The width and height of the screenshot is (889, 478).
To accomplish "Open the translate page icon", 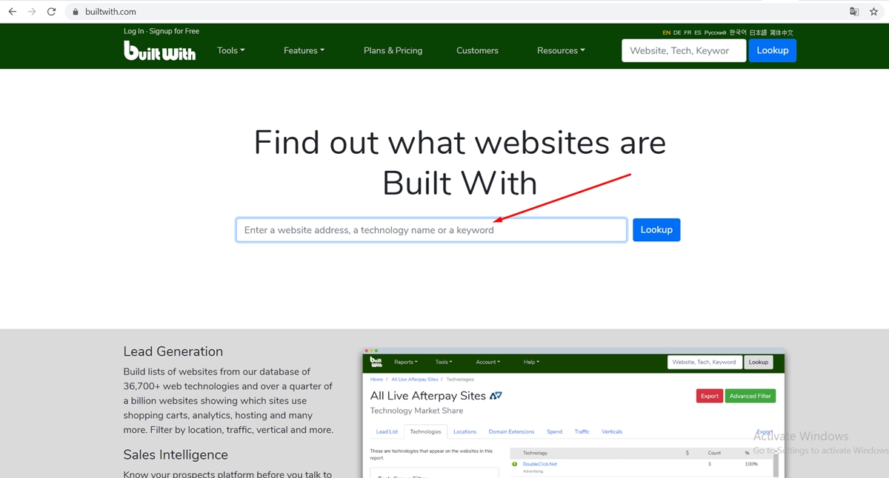I will coord(854,12).
